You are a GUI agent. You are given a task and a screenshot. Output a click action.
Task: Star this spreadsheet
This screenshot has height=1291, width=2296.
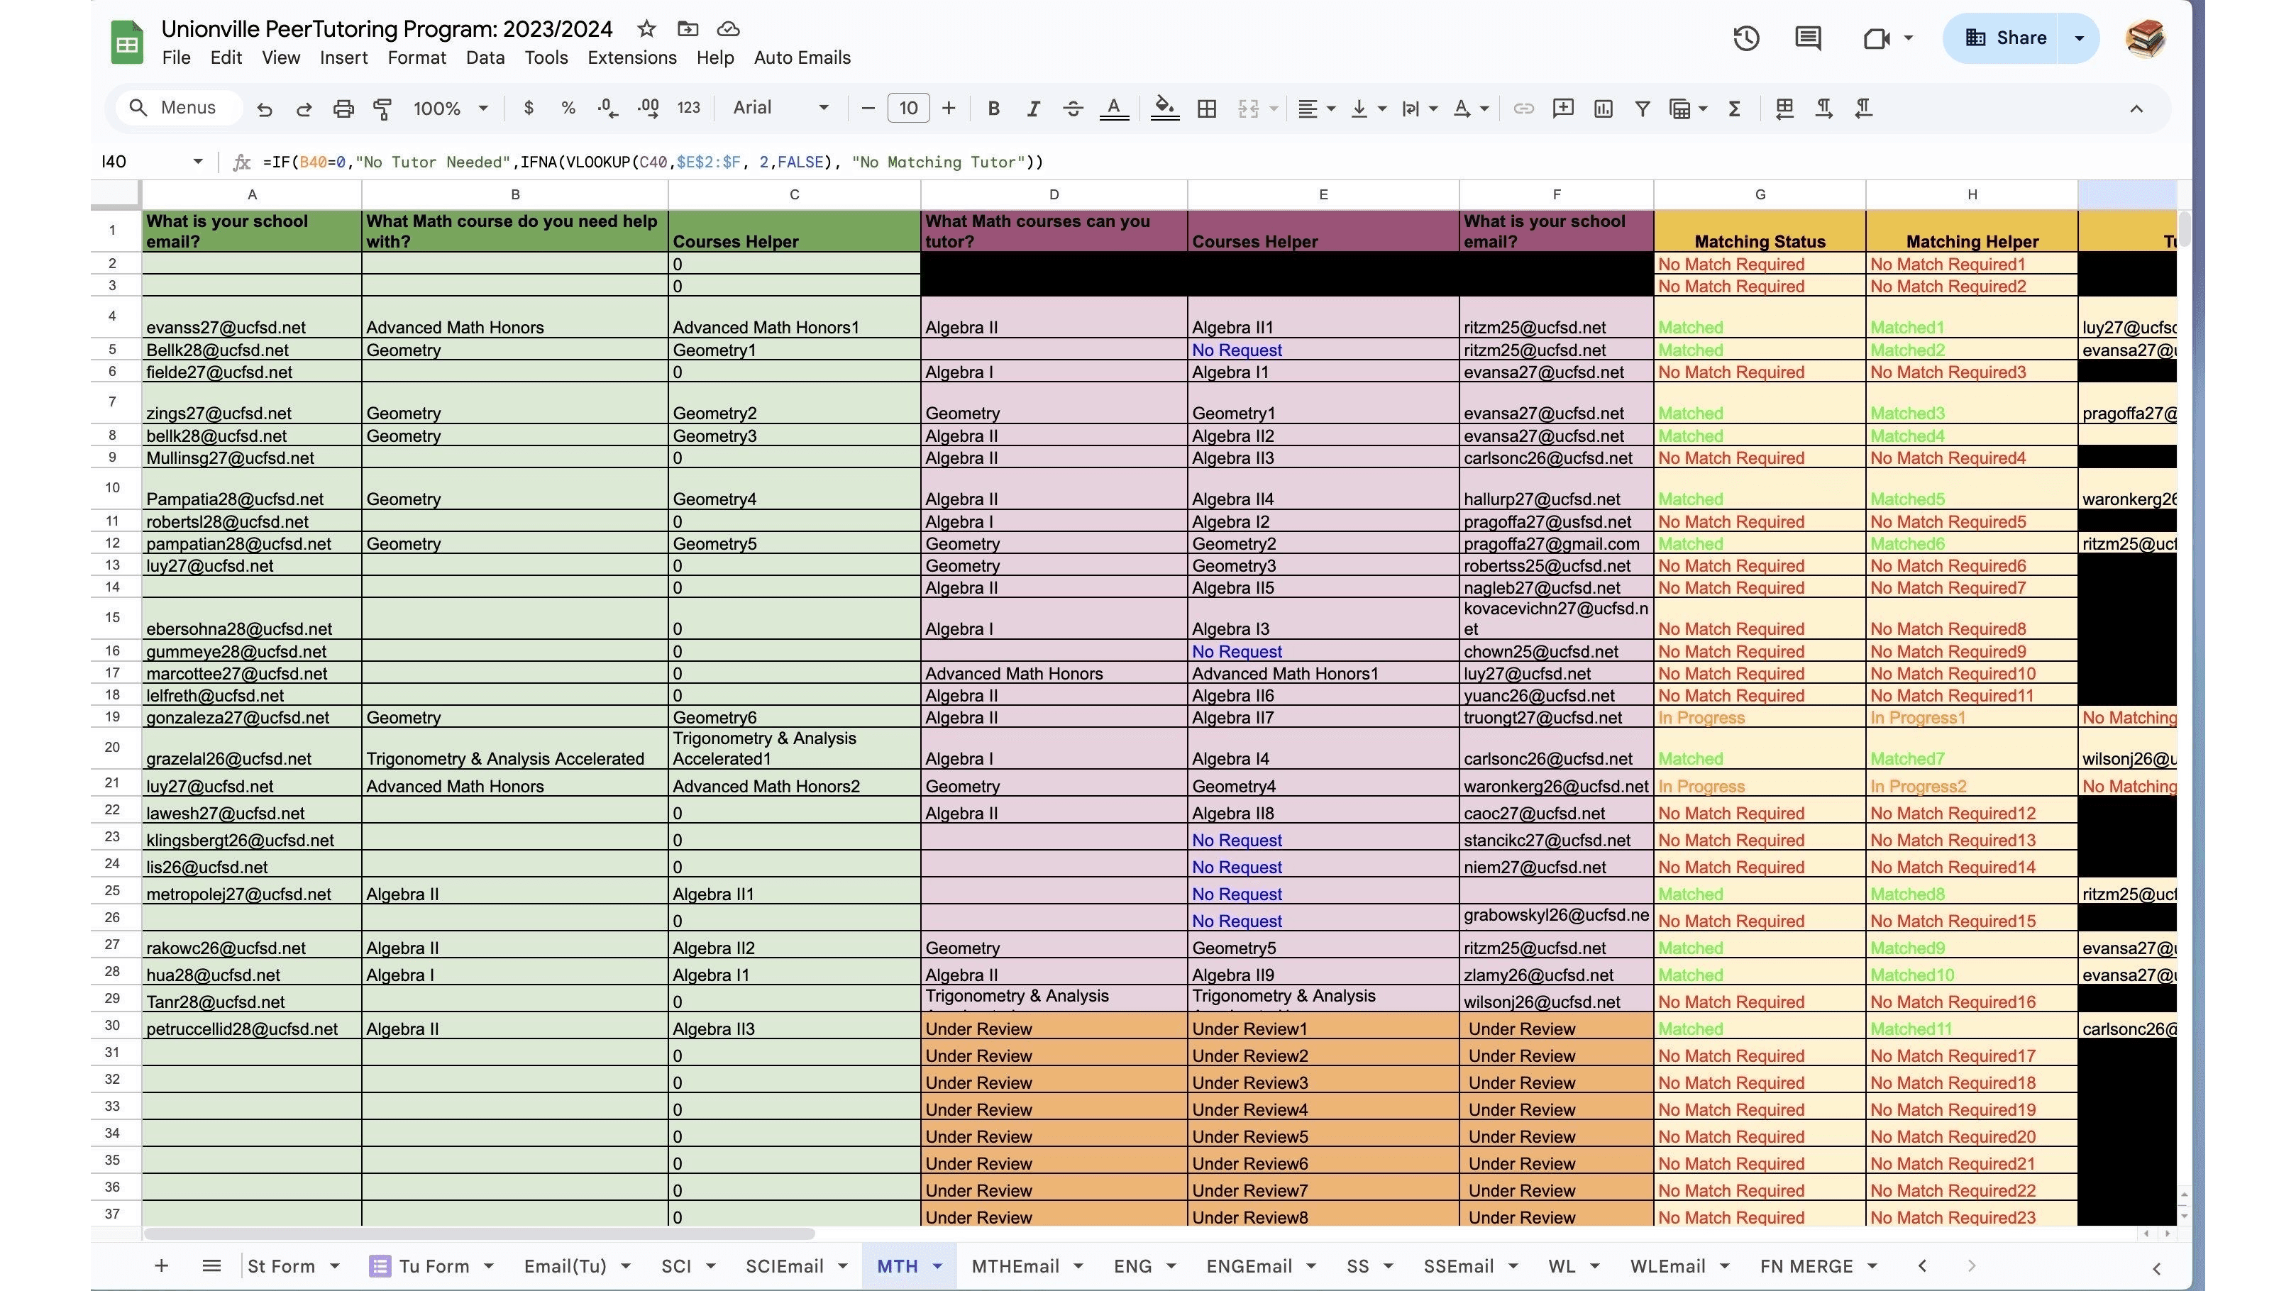[646, 29]
